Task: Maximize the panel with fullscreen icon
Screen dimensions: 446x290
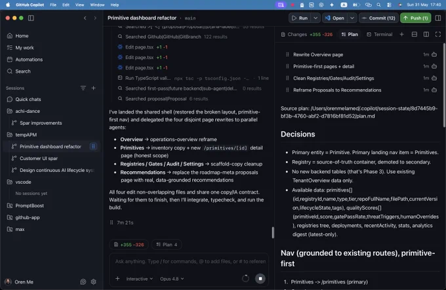Action: click(x=438, y=34)
